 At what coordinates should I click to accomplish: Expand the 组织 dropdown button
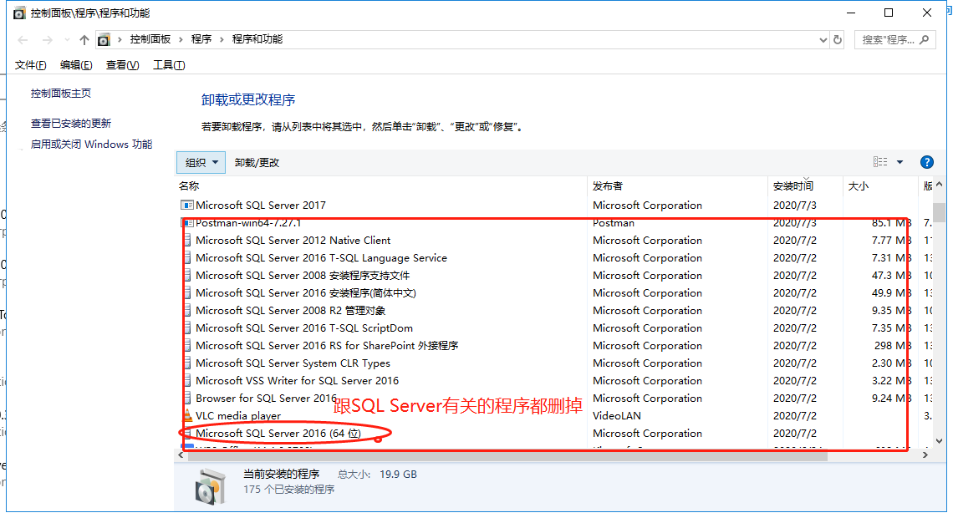point(201,162)
